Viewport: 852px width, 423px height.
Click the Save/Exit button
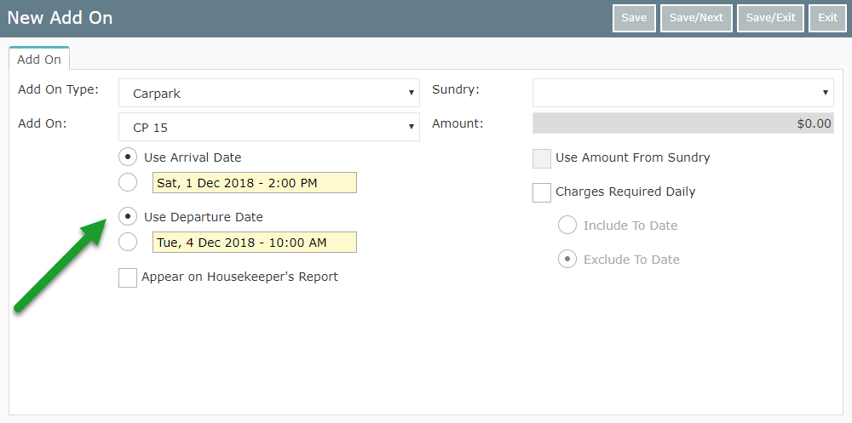(770, 18)
